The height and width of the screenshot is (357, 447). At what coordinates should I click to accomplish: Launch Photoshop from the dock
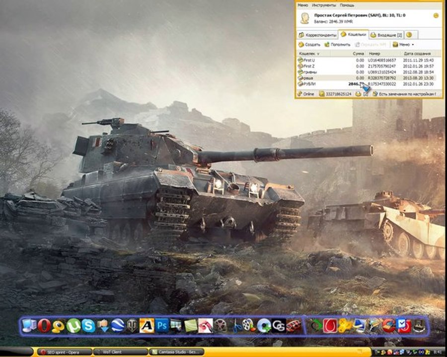coord(162,326)
